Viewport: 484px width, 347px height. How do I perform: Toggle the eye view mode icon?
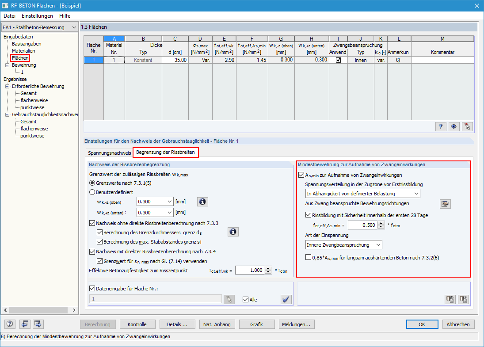coord(454,126)
